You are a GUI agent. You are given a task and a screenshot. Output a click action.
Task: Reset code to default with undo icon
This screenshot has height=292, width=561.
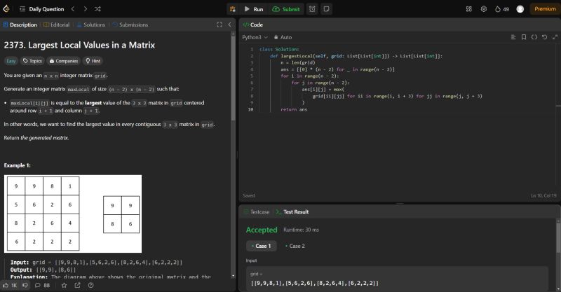click(x=543, y=36)
